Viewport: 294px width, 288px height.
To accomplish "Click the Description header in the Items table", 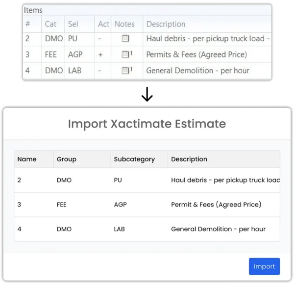I will point(166,24).
